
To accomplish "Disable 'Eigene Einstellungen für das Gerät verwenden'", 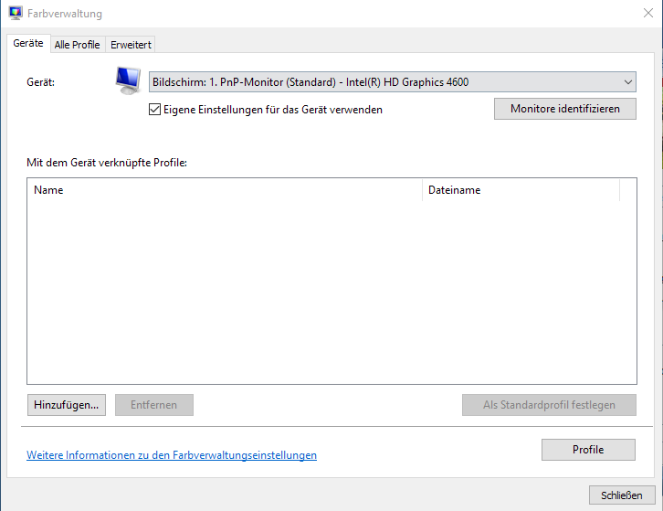I will (154, 110).
